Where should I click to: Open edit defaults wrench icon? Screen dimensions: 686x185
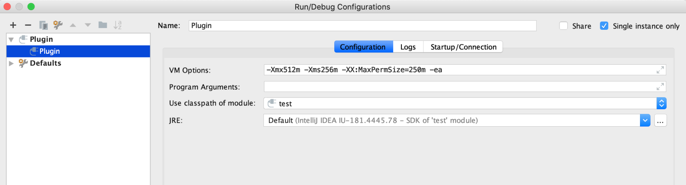58,25
